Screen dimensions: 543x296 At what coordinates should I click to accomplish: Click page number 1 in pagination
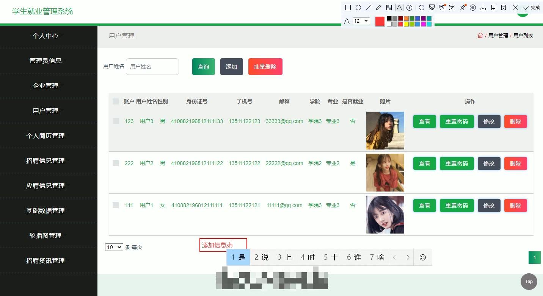tap(535, 258)
